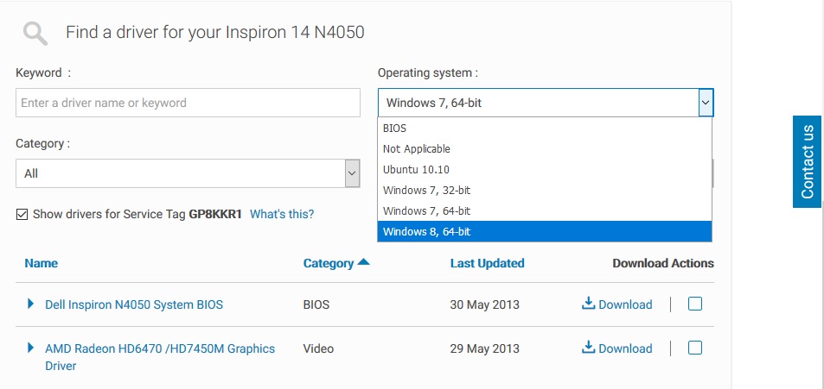824x389 pixels.
Task: Click the Service Tag GP8KKR1 text
Action: (x=215, y=214)
